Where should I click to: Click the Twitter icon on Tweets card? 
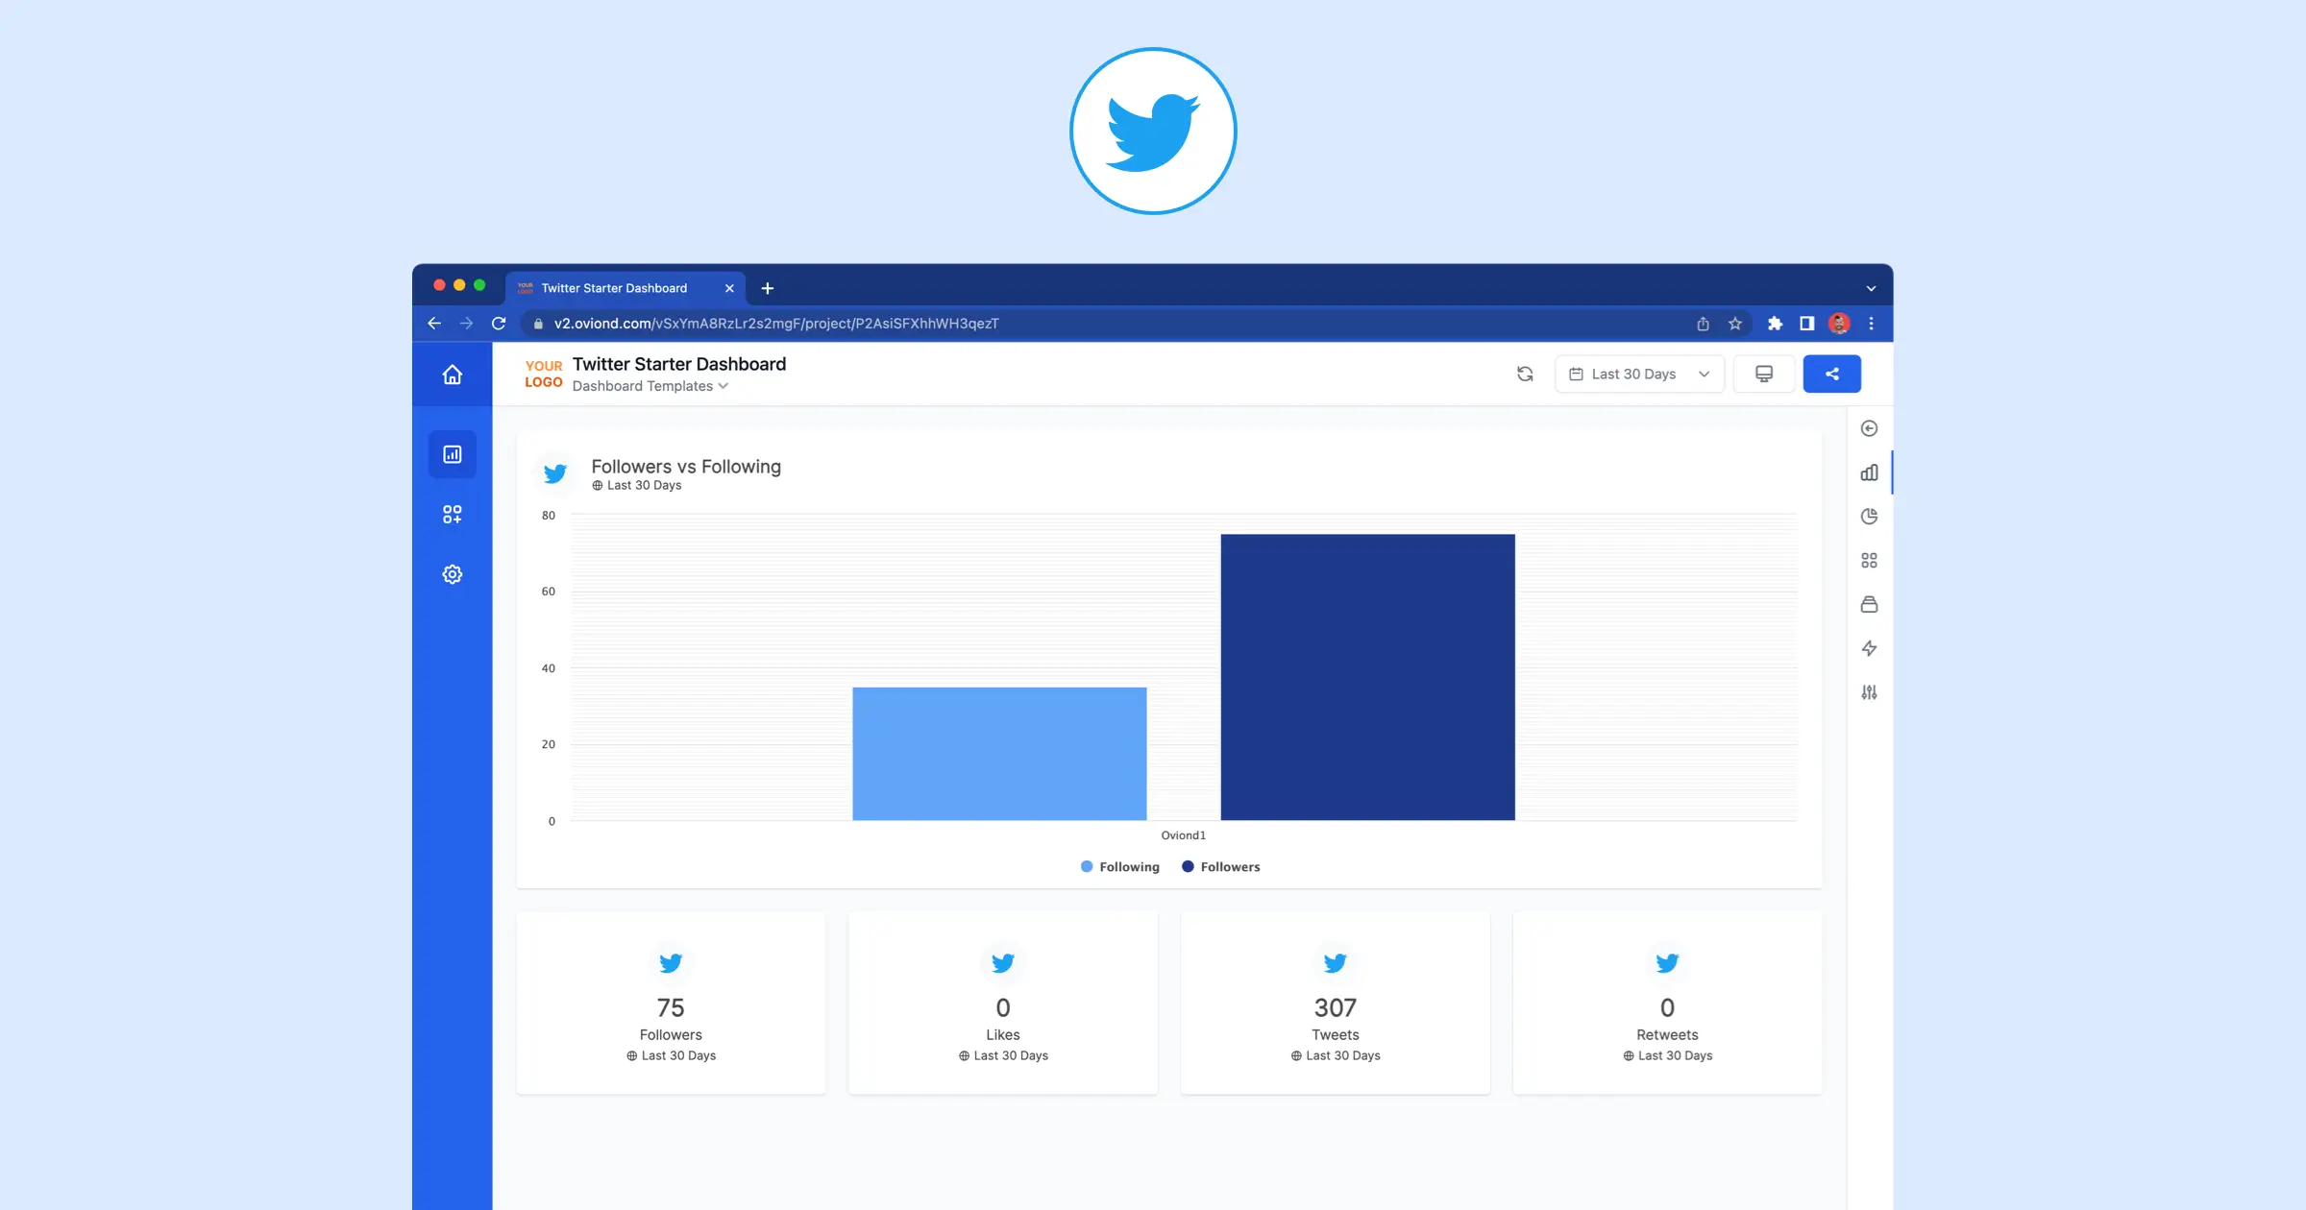coord(1335,963)
